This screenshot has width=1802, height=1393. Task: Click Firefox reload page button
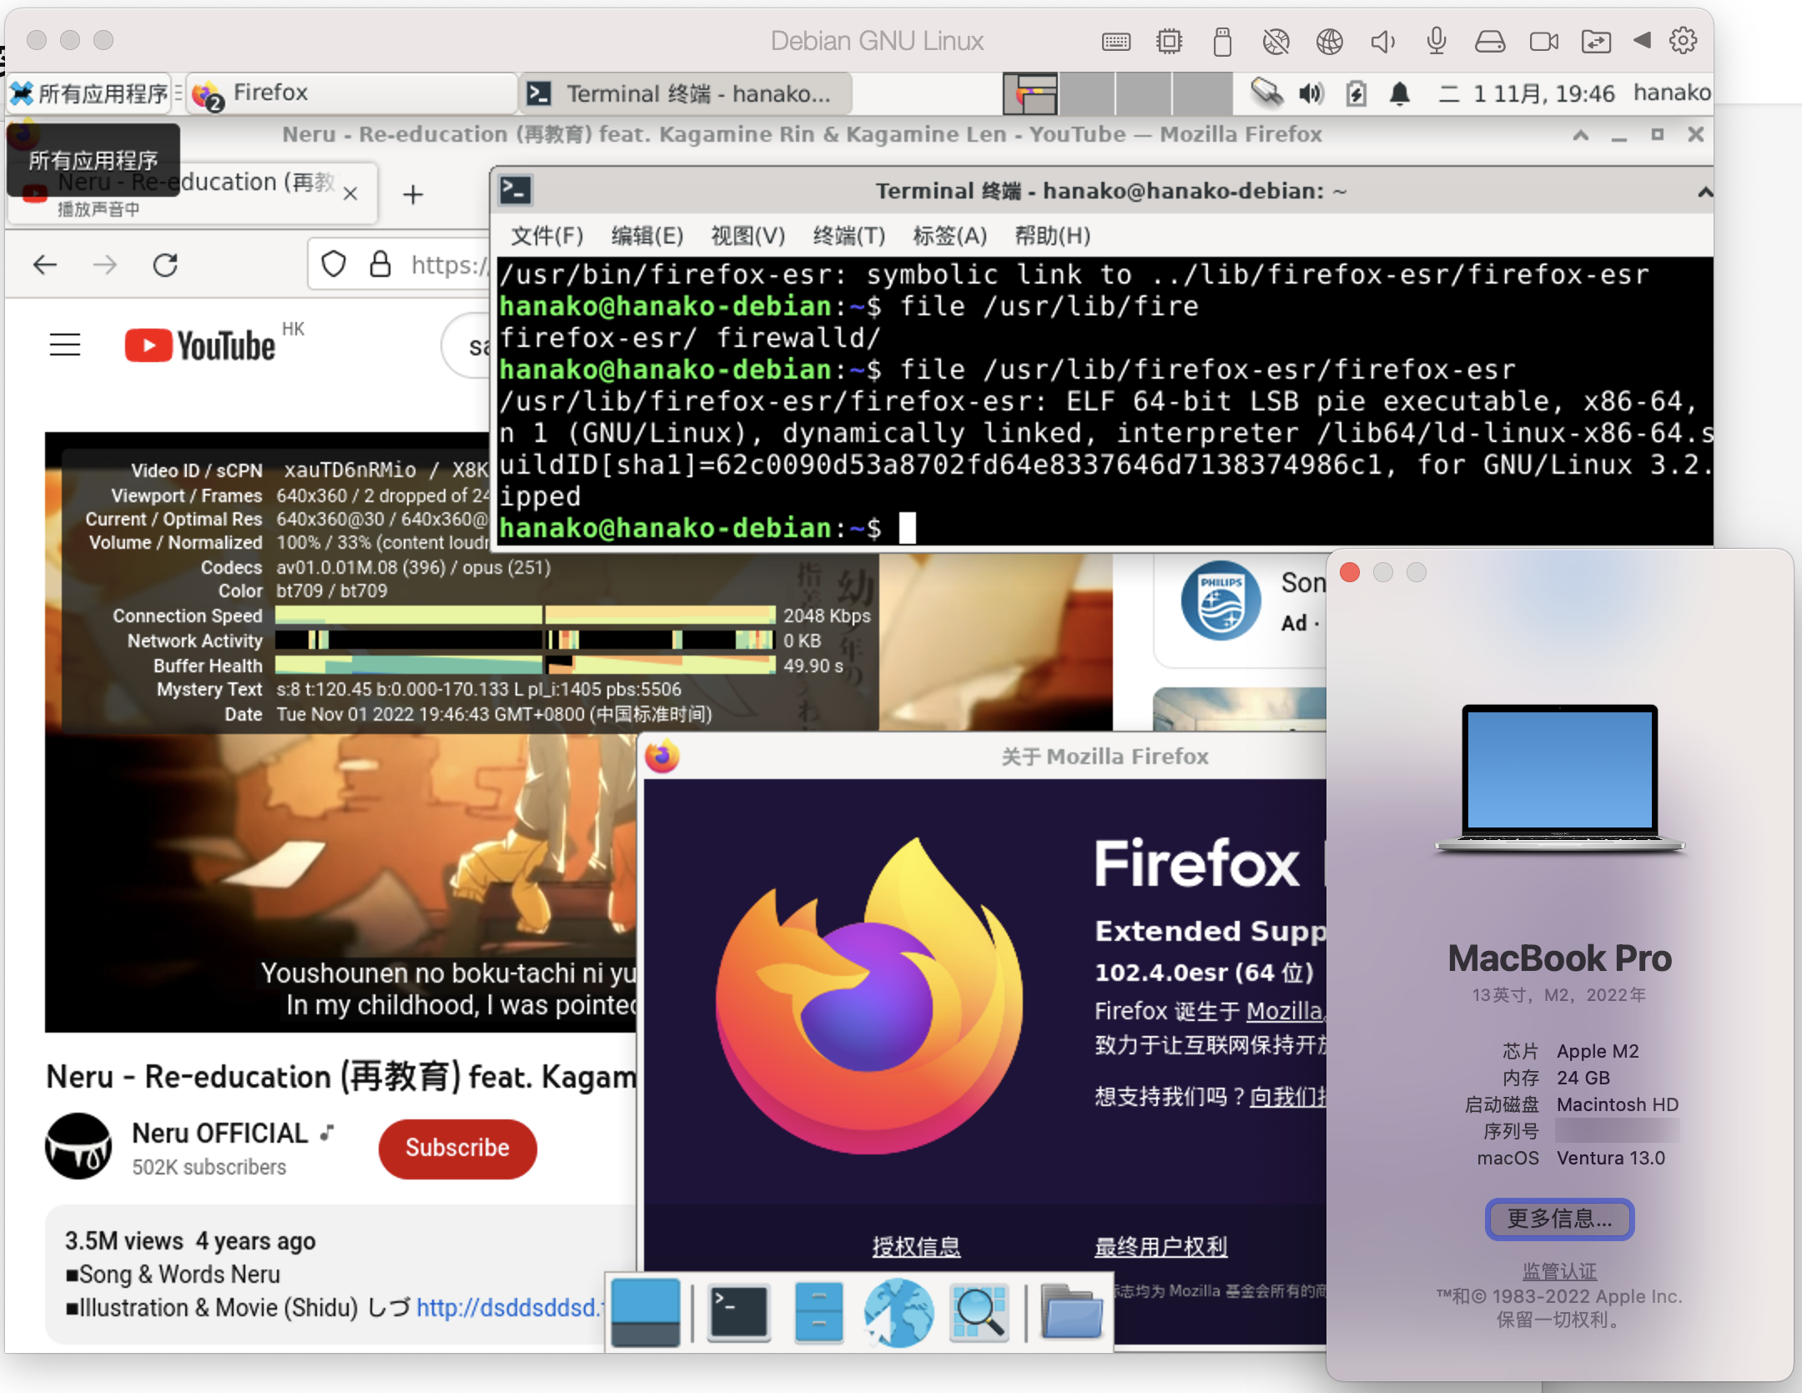165,265
